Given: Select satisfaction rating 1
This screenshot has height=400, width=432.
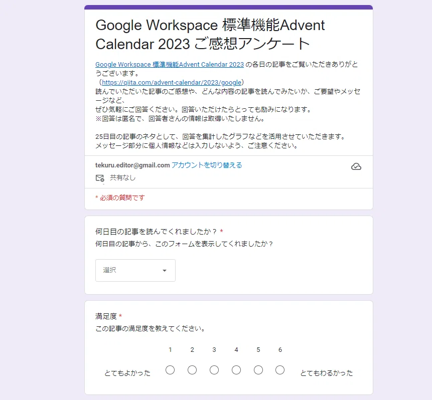Looking at the screenshot, I should (x=170, y=370).
